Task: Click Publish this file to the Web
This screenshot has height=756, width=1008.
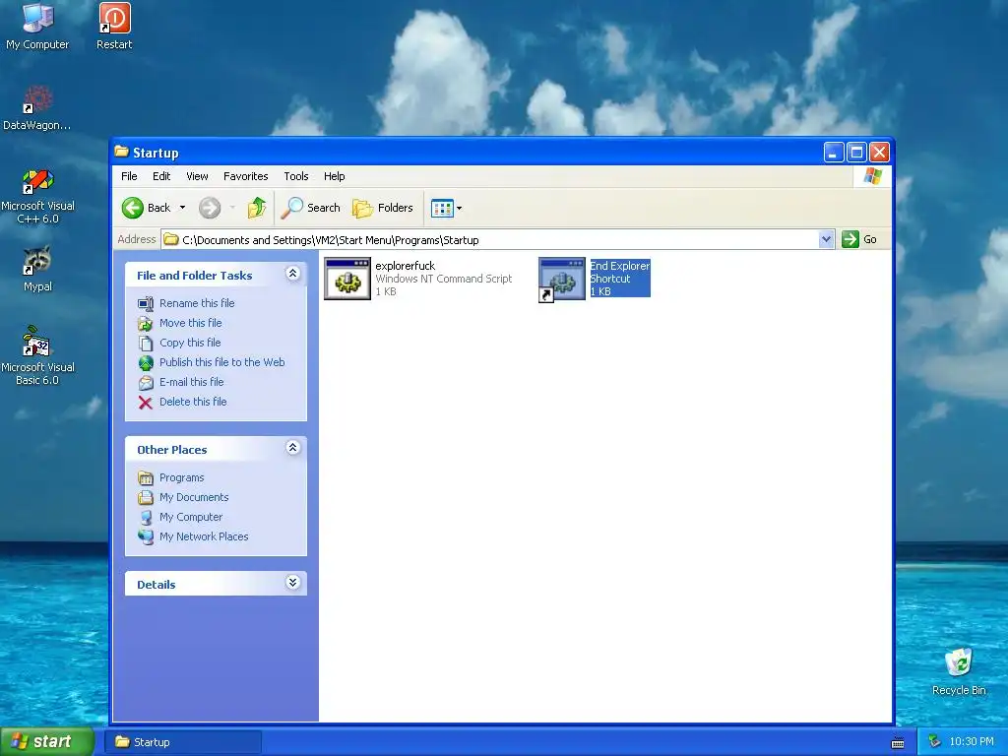Action: coord(221,362)
